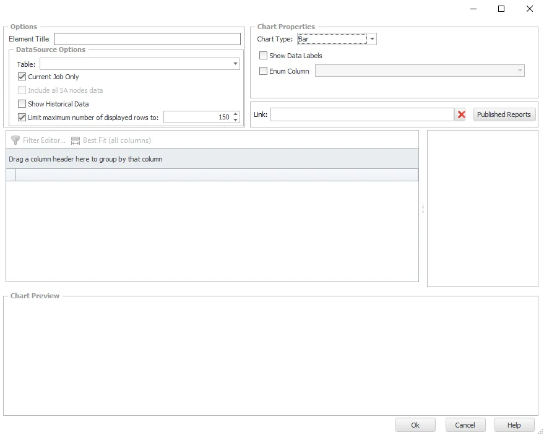The image size is (544, 435).
Task: Uncheck Limit maximum number of displayed rows
Action: [x=22, y=117]
